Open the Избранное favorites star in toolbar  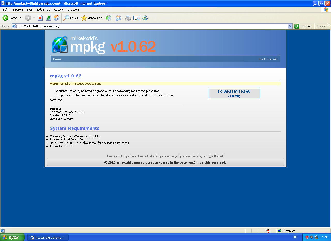92,18
